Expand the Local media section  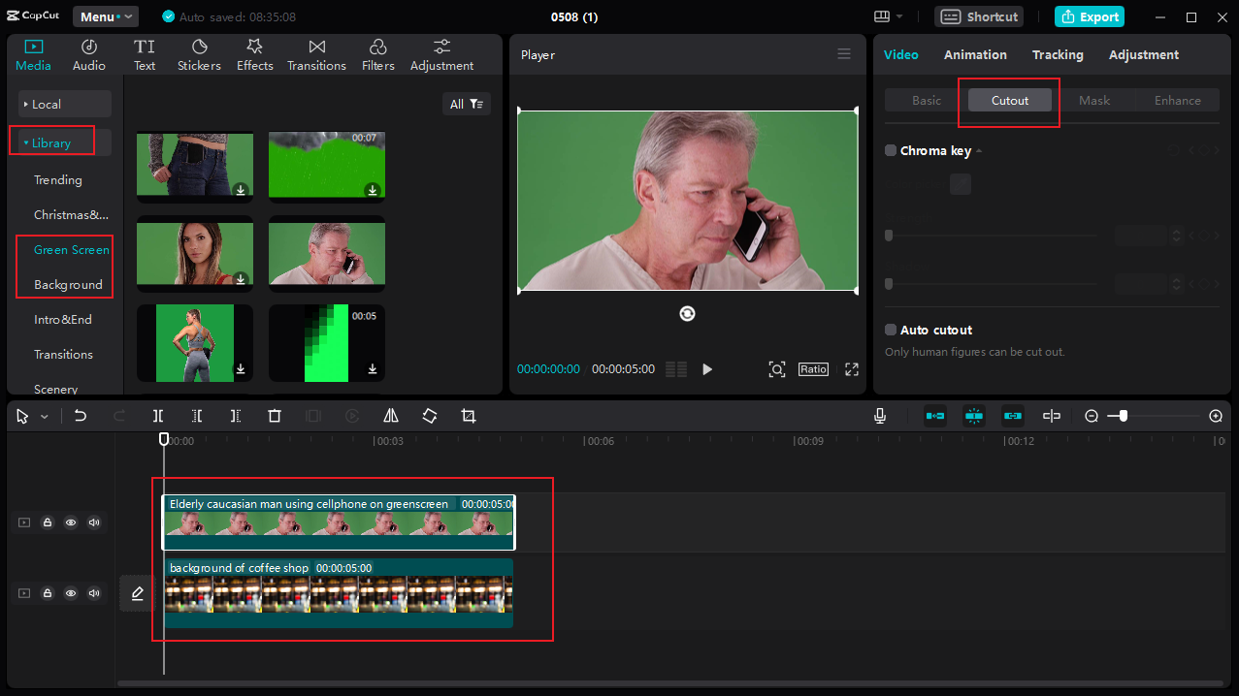coord(65,104)
